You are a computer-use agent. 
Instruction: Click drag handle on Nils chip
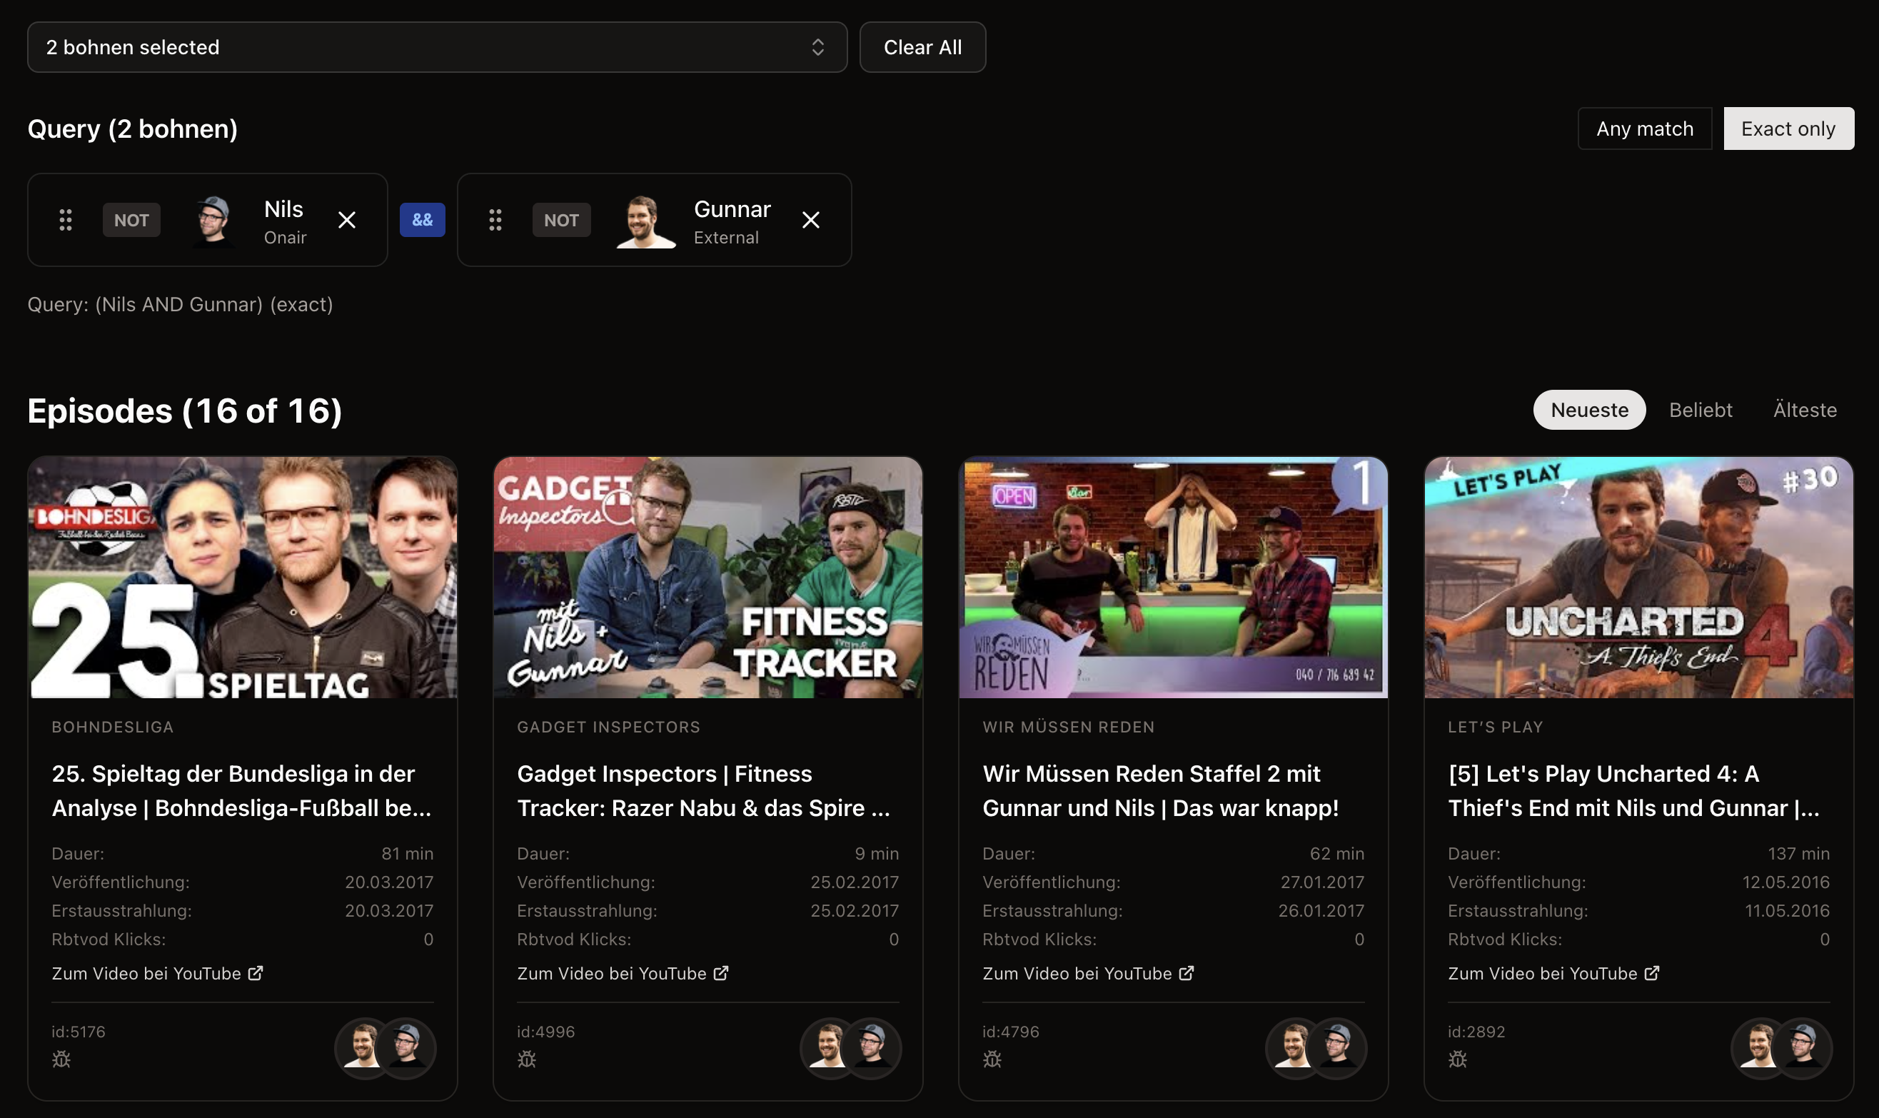click(66, 220)
